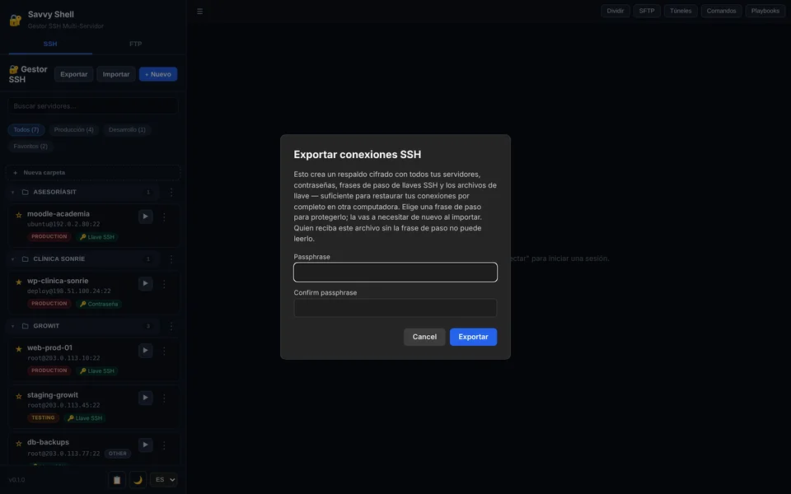Image resolution: width=791 pixels, height=494 pixels.
Task: Focus the Buscar servidores search box
Action: tap(93, 106)
